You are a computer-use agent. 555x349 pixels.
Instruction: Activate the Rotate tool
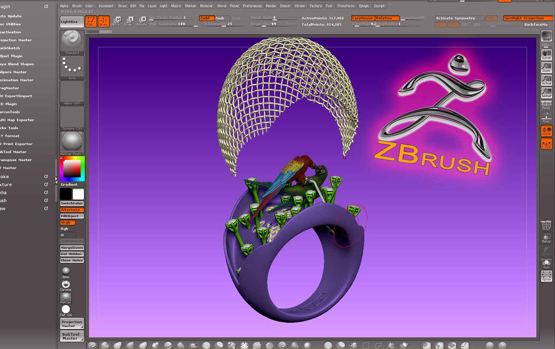(x=142, y=21)
